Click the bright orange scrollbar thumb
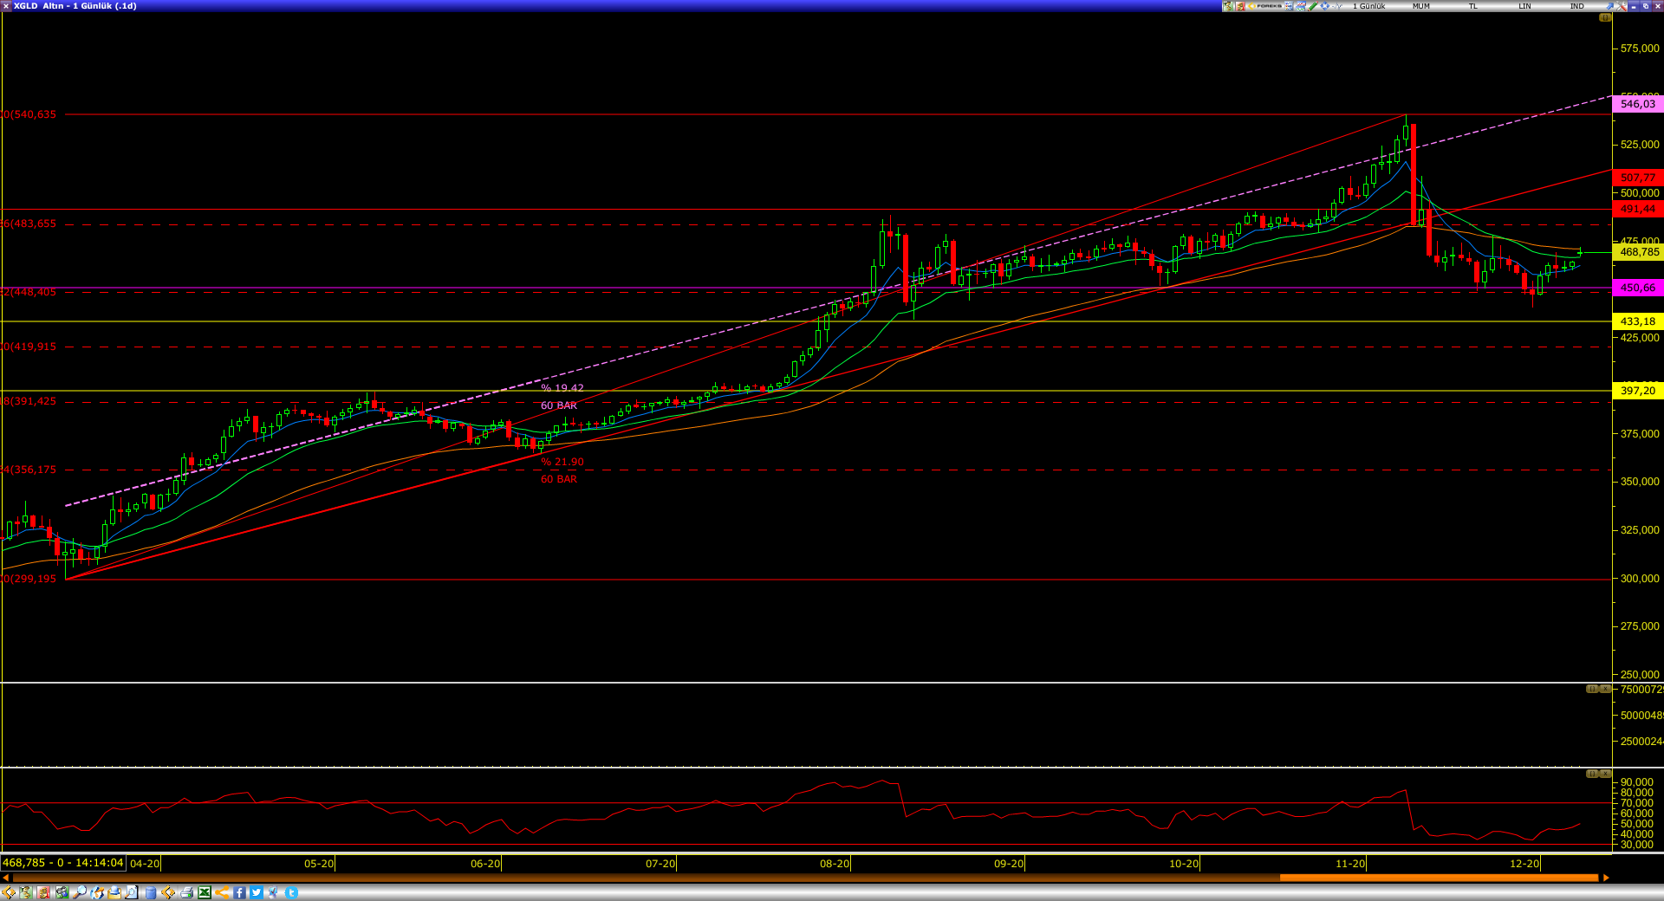The height and width of the screenshot is (901, 1664). 1439,878
